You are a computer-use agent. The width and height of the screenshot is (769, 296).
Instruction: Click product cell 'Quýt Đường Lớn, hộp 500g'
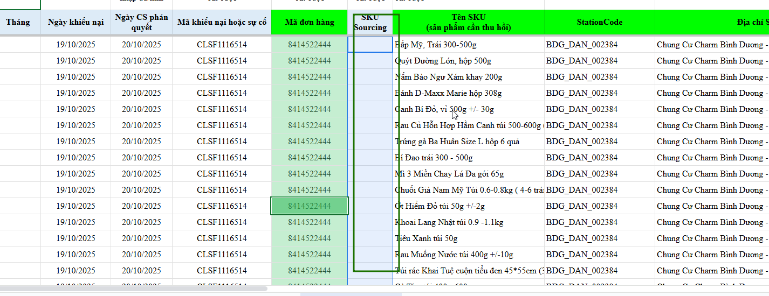click(469, 61)
